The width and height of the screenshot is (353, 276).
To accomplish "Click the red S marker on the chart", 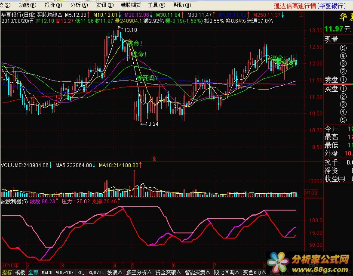I will 154,159.
